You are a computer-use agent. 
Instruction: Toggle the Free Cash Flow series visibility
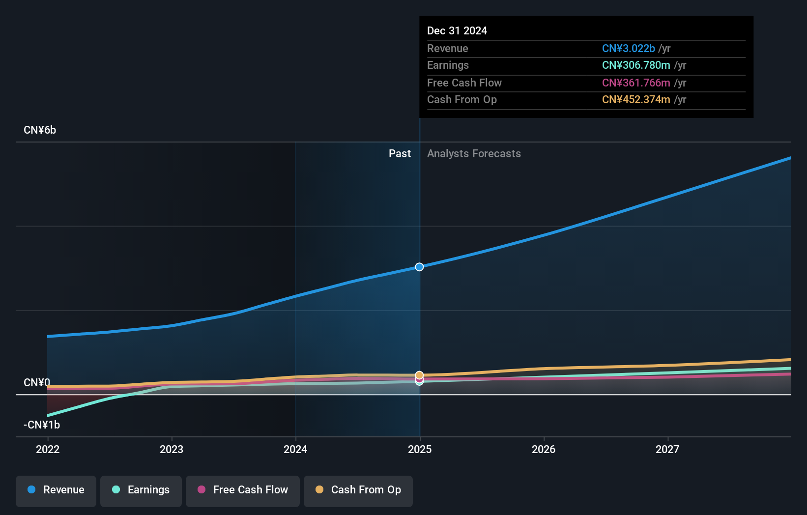[242, 491]
